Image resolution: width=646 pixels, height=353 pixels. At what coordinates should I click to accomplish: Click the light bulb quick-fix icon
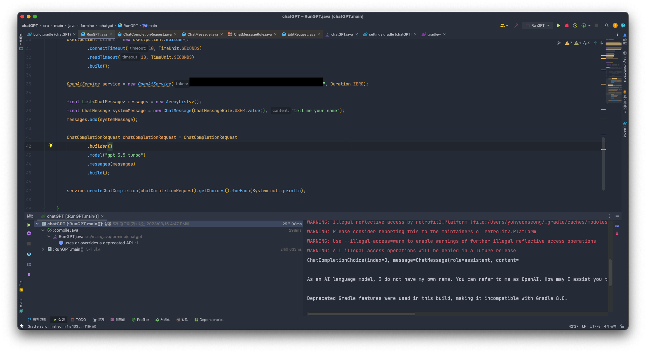click(x=51, y=146)
